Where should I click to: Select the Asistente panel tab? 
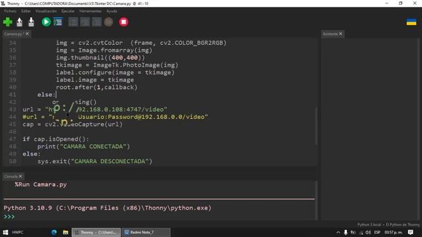tap(330, 34)
